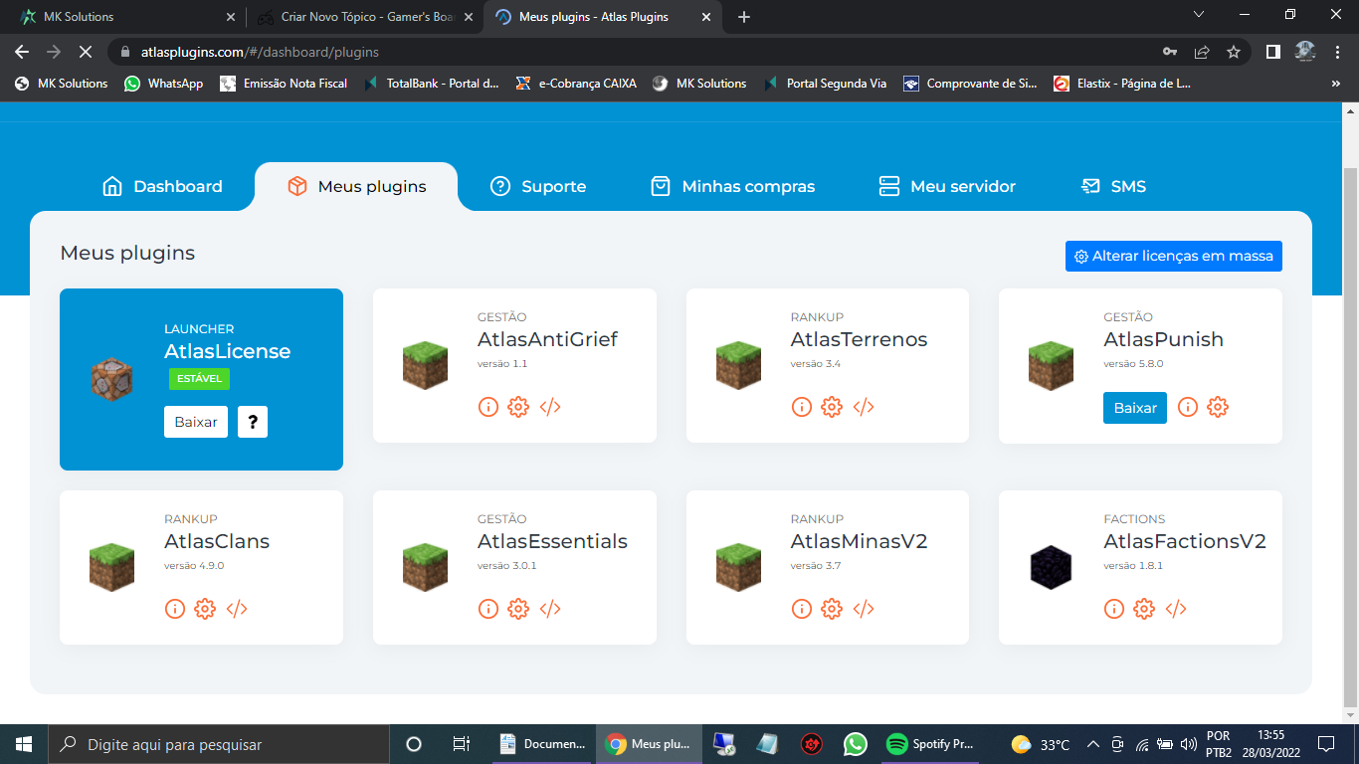1359x764 pixels.
Task: Click code icon on AtlasMinasV2 card
Action: coord(864,609)
